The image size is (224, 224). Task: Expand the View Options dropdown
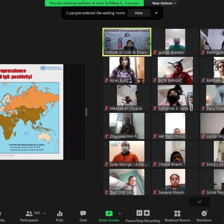pyautogui.click(x=164, y=3)
